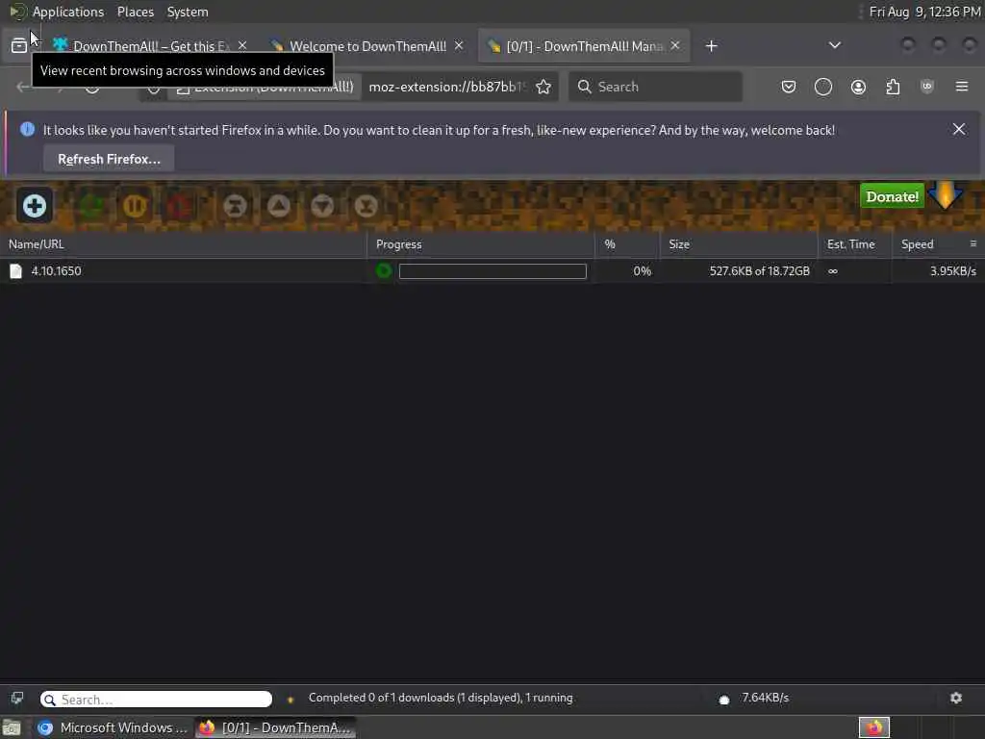Move download to bottom of queue

click(x=366, y=206)
